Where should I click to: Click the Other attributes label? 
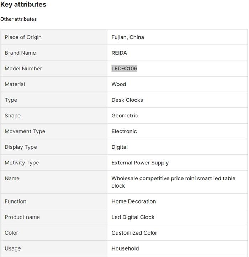click(x=18, y=19)
